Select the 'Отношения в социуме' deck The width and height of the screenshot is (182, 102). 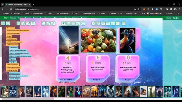(19, 53)
